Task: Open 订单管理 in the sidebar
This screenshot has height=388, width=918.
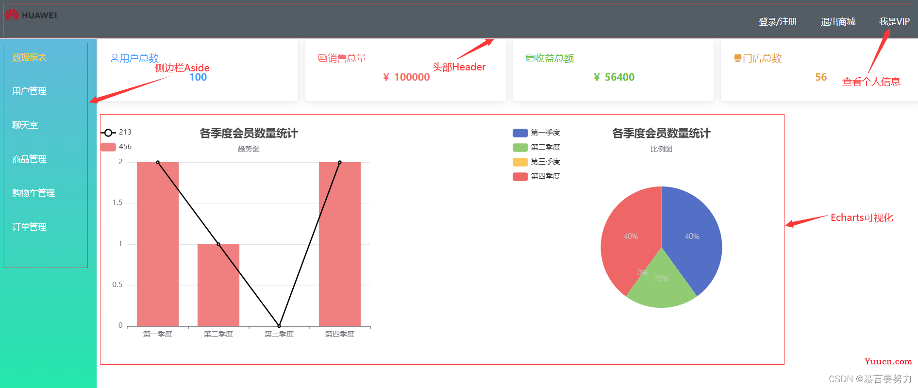Action: coord(30,227)
